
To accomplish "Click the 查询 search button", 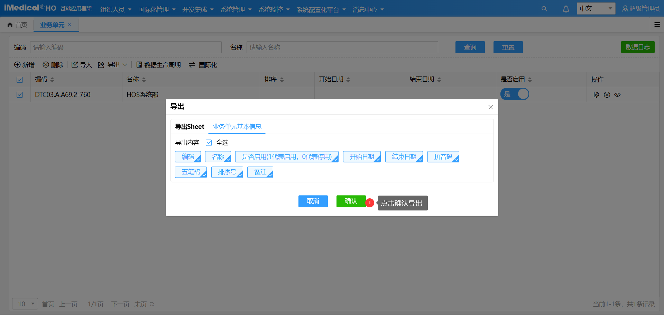I will point(470,47).
